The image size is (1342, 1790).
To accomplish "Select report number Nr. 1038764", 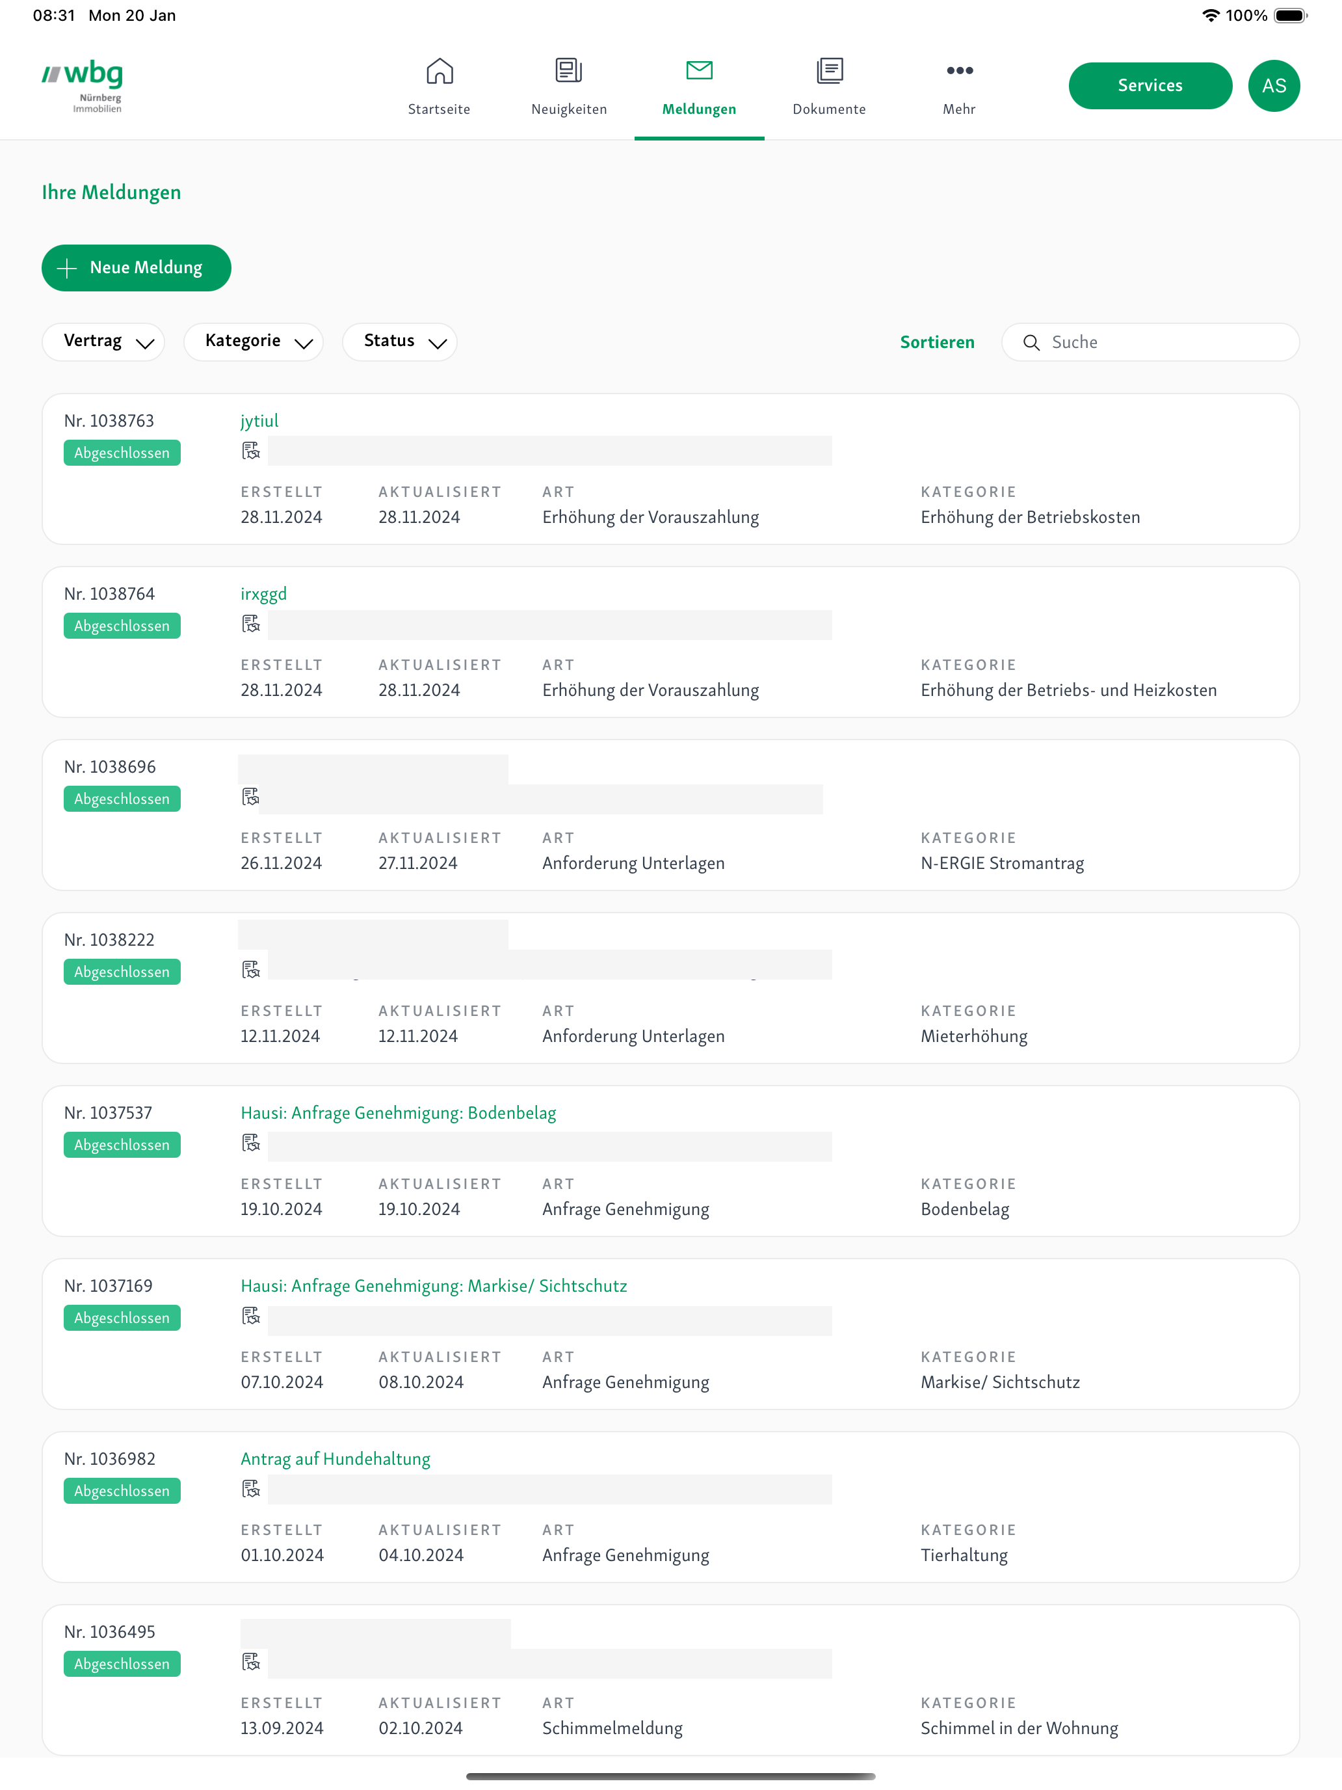I will click(109, 594).
